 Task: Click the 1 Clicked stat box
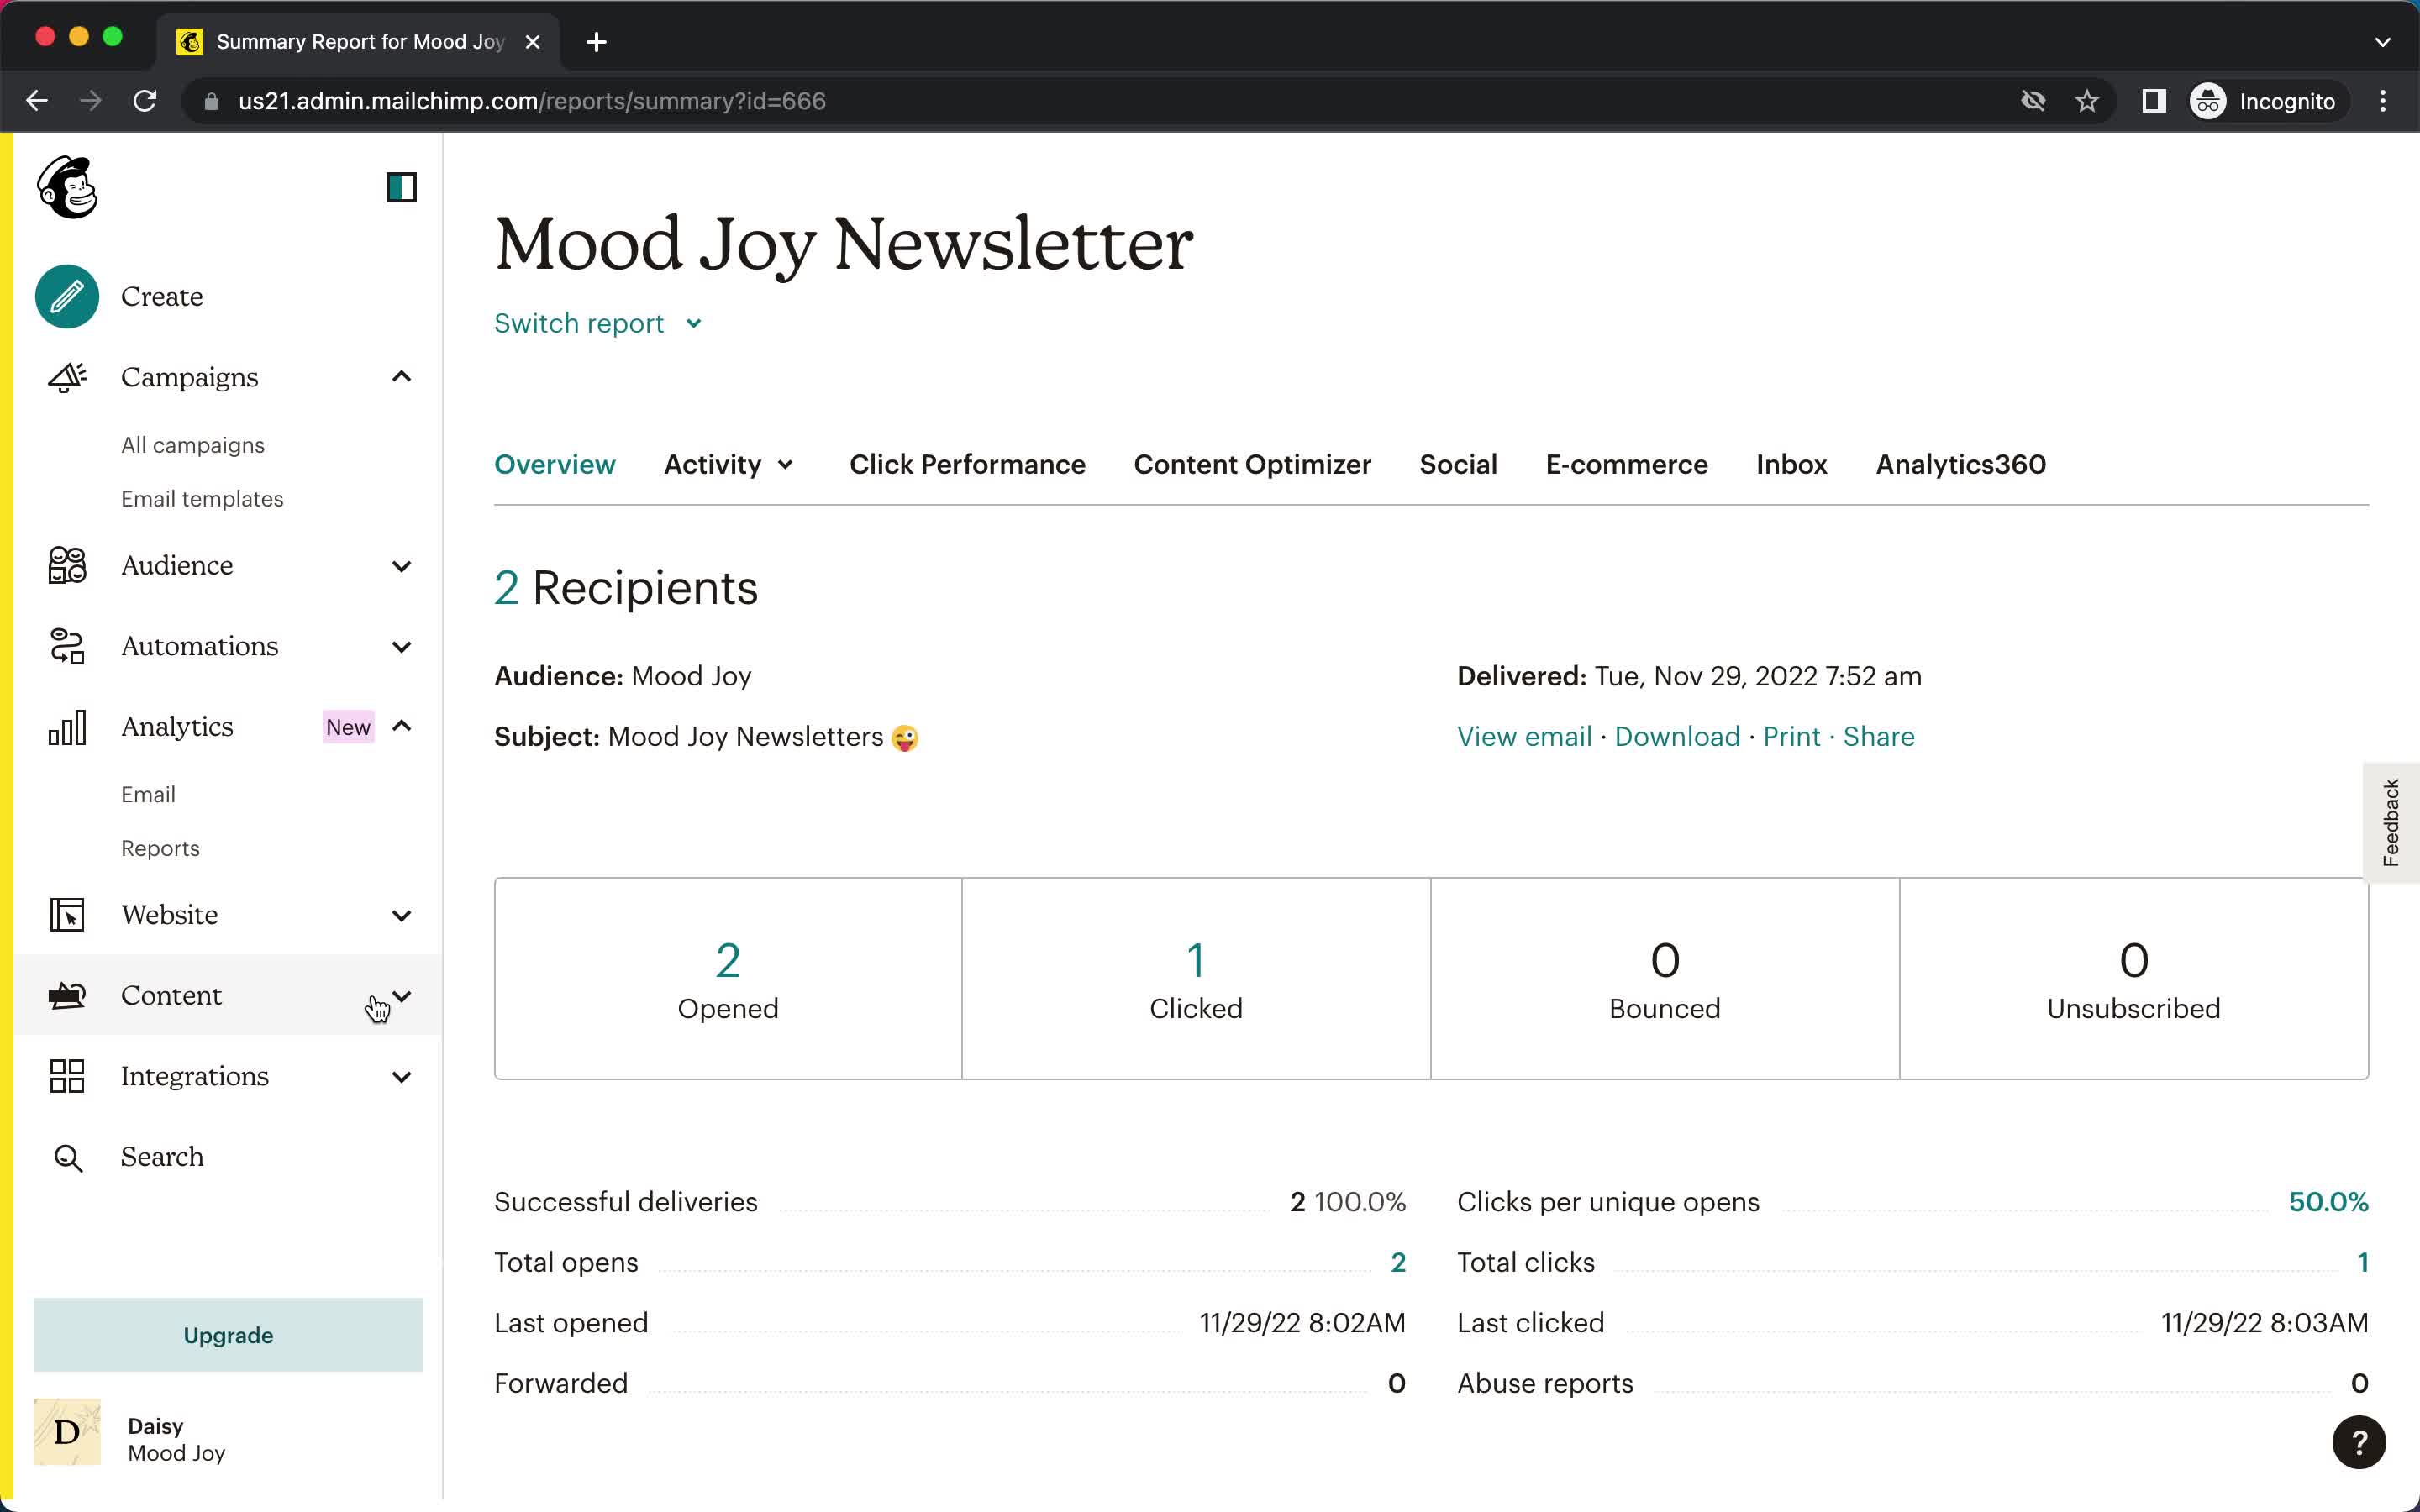click(1196, 978)
